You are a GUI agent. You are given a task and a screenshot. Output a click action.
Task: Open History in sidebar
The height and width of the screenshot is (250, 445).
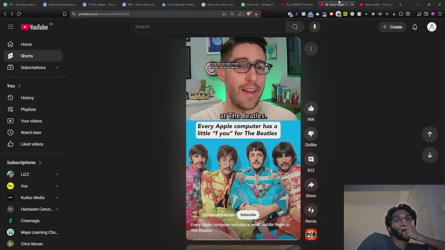(33, 98)
